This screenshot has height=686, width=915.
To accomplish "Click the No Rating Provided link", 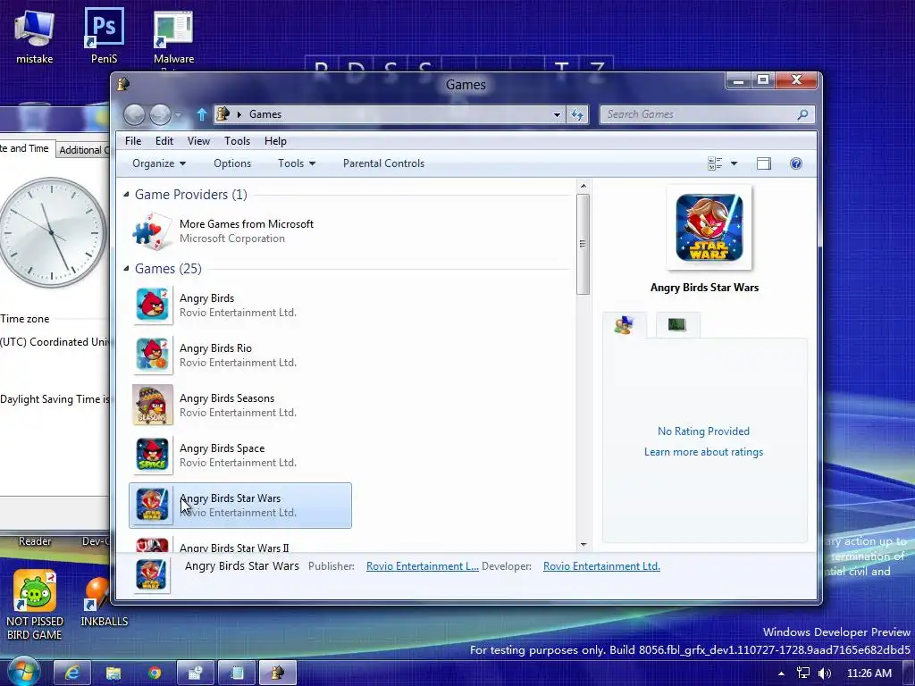I will point(703,431).
